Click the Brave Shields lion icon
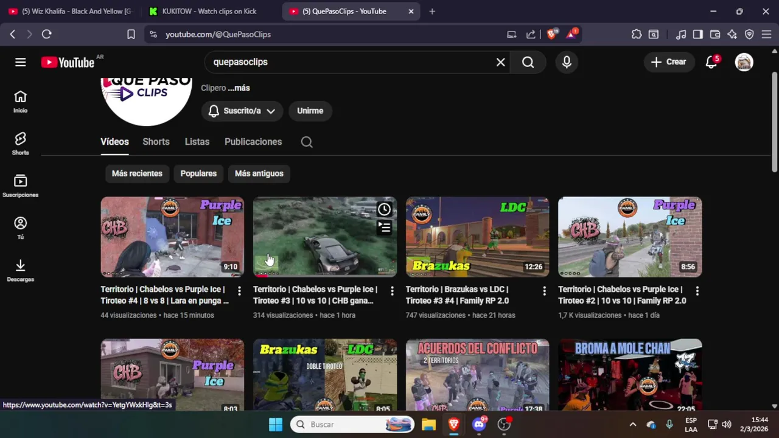This screenshot has width=779, height=438. [551, 34]
